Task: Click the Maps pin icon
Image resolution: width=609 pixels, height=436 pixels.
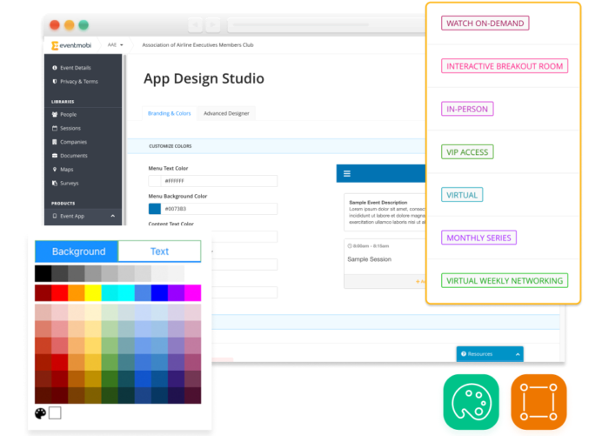Action: (54, 169)
